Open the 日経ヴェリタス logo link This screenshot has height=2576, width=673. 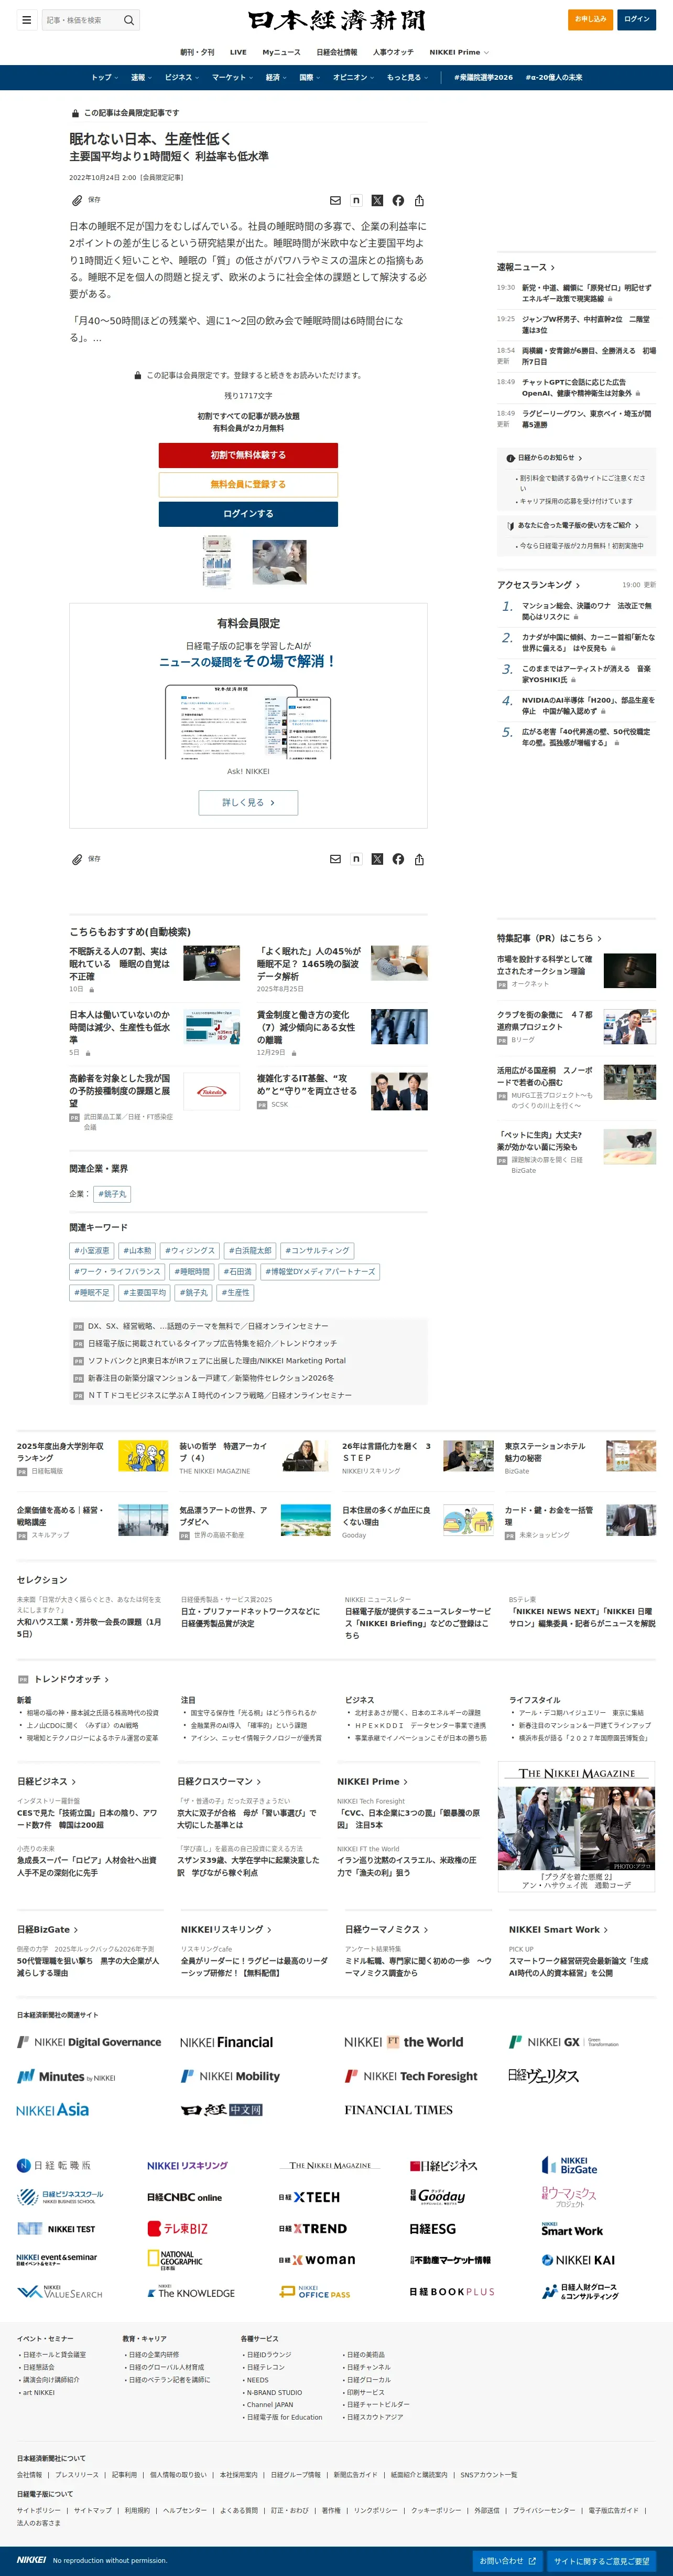coord(543,2076)
